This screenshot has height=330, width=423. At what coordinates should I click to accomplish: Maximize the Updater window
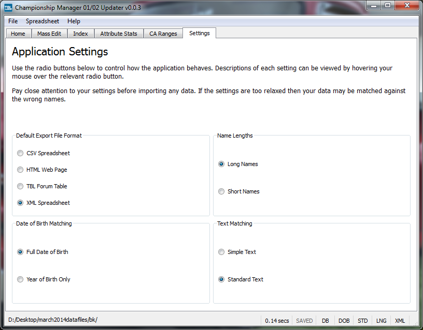pos(388,6)
